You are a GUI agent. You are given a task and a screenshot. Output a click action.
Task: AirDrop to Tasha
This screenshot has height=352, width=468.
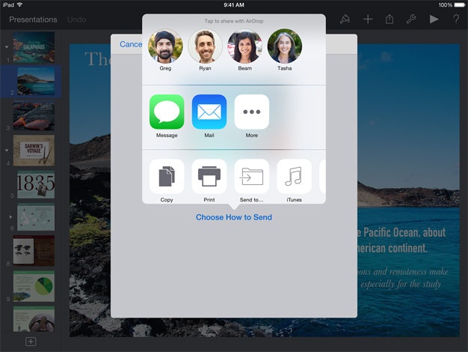[284, 46]
